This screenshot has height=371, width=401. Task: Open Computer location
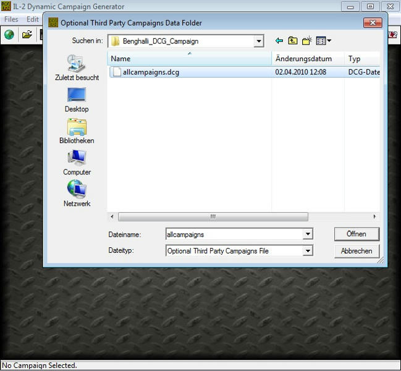[77, 163]
